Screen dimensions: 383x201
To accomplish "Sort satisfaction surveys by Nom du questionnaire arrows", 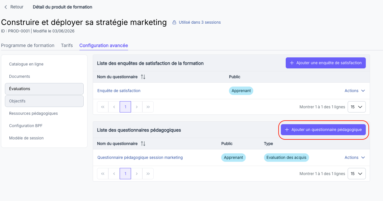I will click(x=143, y=77).
